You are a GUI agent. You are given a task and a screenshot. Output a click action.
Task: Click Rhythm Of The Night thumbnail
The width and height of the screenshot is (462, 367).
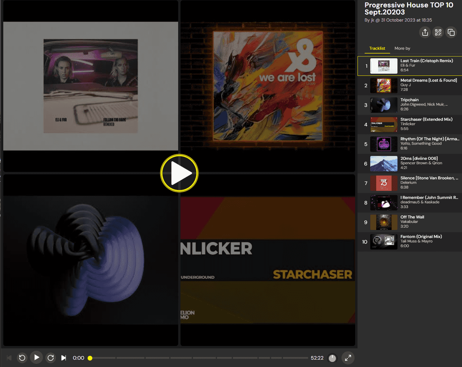(x=384, y=144)
